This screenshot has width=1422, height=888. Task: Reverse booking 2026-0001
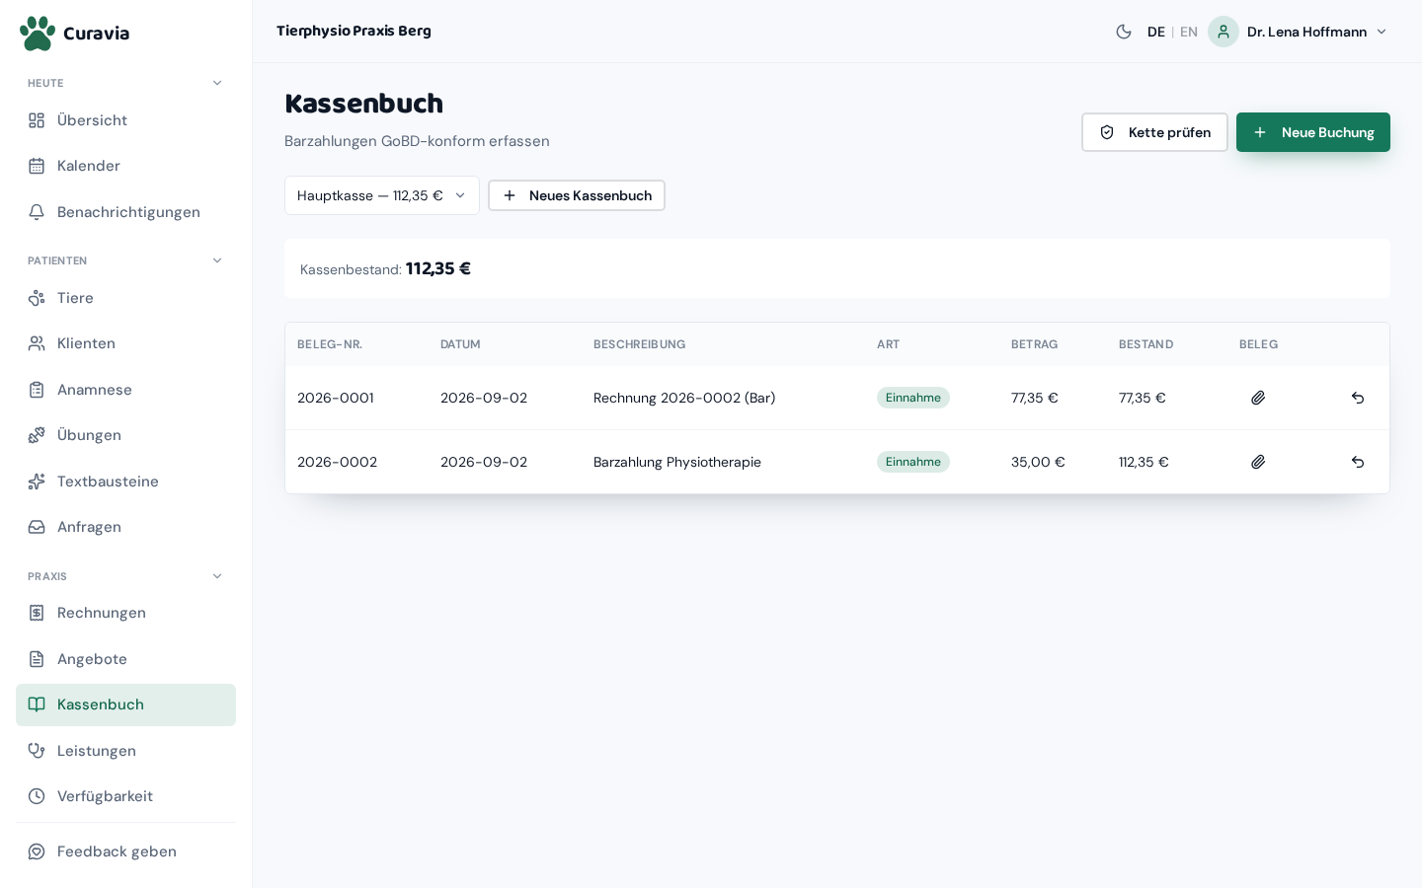tap(1358, 398)
